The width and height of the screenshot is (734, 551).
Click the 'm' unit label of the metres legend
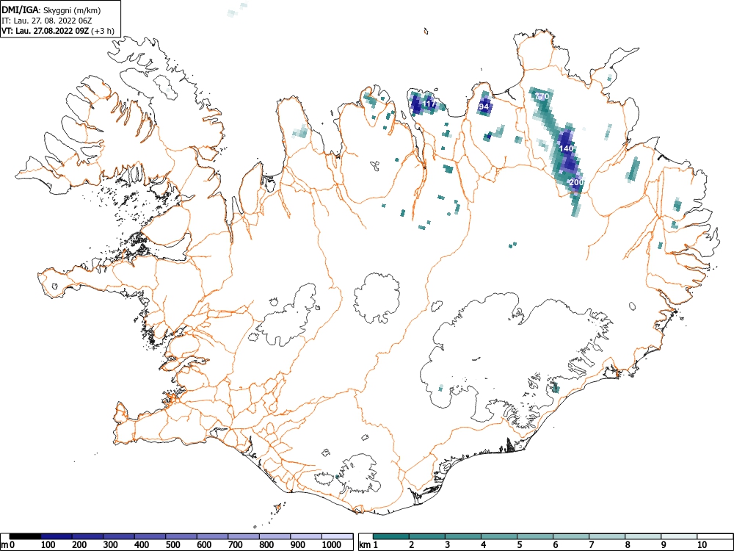[4, 545]
